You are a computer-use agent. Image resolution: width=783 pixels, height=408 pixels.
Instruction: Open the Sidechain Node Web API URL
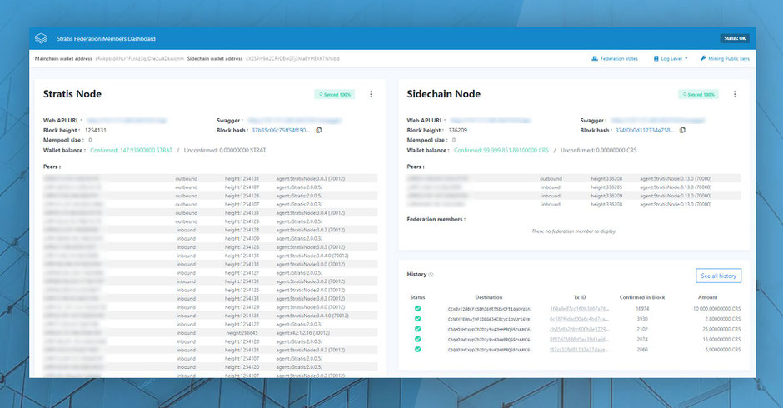pyautogui.click(x=490, y=121)
